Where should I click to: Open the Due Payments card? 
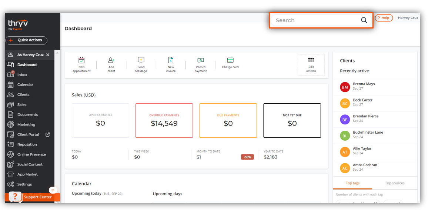[x=228, y=120]
